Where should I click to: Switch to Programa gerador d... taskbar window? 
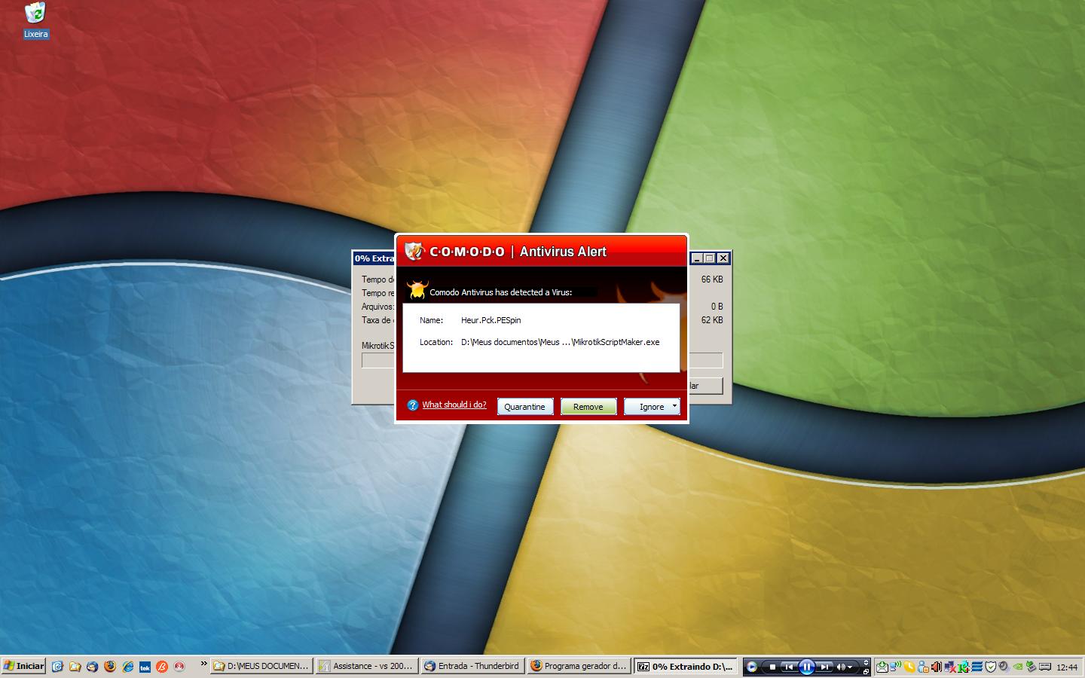pyautogui.click(x=577, y=666)
